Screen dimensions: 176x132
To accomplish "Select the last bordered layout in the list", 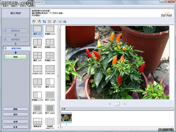I will tap(50, 123).
